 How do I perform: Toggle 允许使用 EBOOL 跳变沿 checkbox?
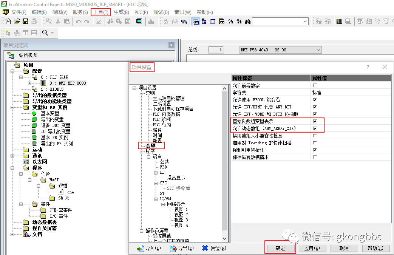point(315,100)
